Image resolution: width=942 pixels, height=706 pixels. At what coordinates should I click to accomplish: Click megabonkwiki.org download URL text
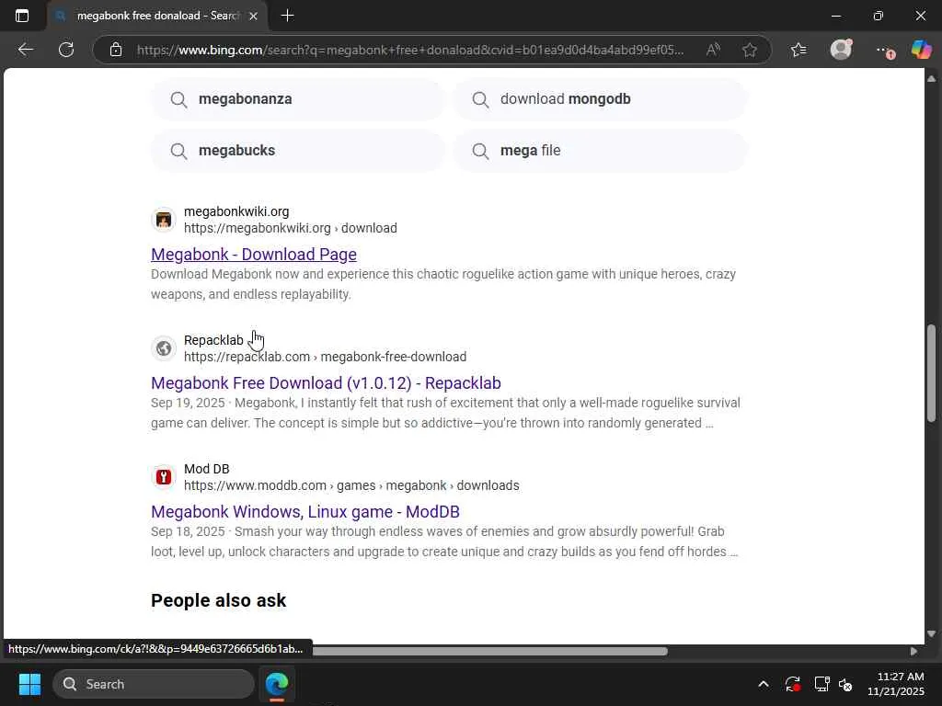(290, 228)
